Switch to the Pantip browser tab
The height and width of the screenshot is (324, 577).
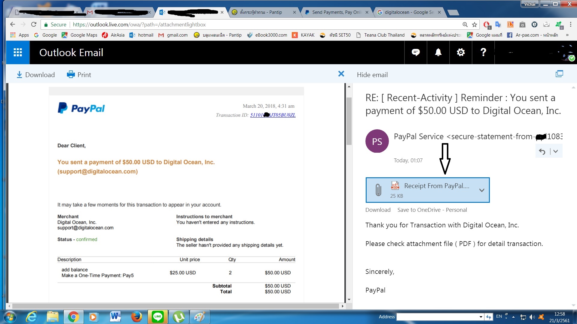261,12
